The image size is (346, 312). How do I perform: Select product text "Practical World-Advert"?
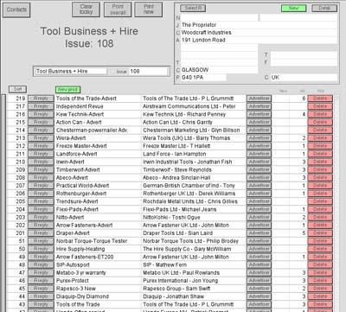(x=82, y=186)
